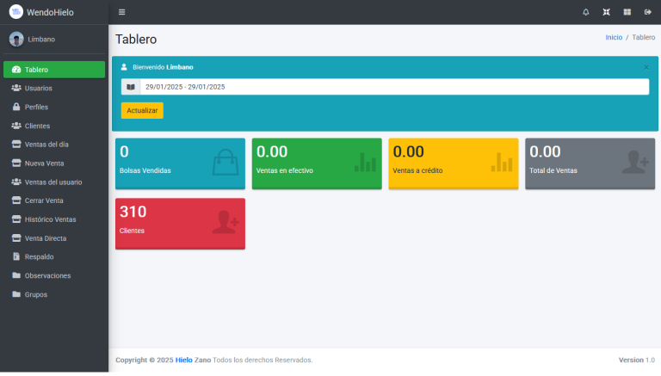
Task: Go to Usuarios in the sidebar
Action: (39, 89)
